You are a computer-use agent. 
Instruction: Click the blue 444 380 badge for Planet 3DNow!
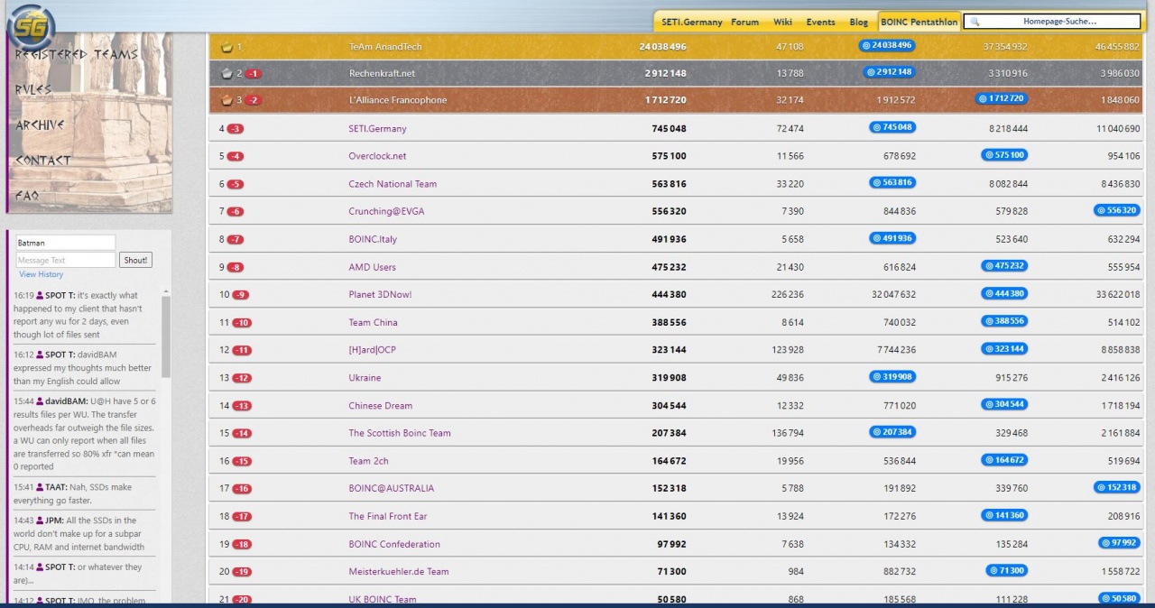click(x=1004, y=294)
